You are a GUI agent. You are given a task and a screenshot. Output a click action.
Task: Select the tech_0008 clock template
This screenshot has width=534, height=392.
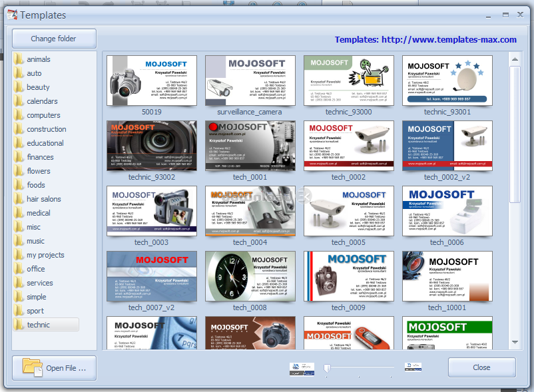tap(250, 276)
